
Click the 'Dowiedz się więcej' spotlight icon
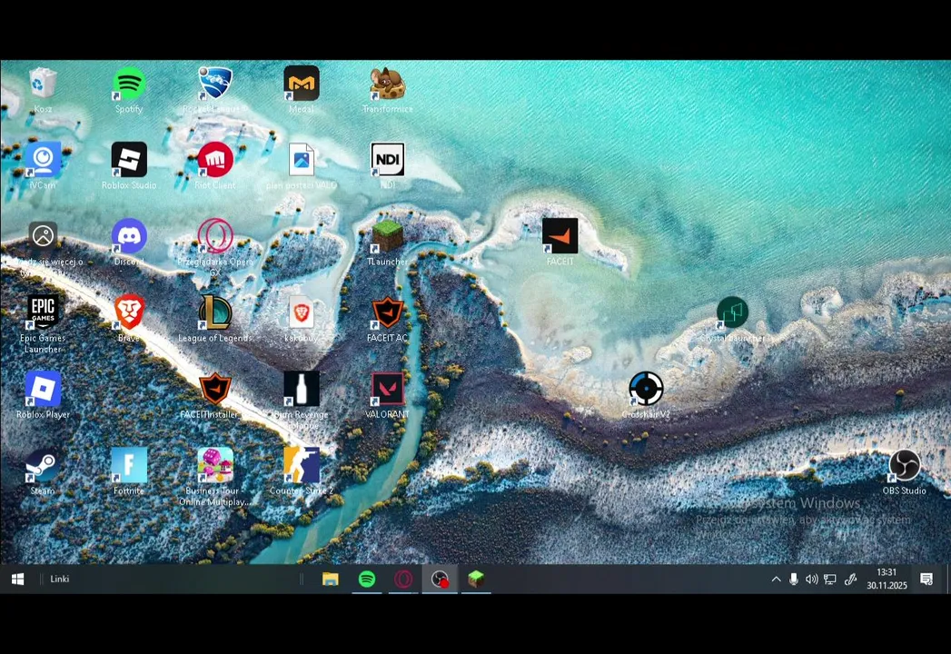[43, 236]
